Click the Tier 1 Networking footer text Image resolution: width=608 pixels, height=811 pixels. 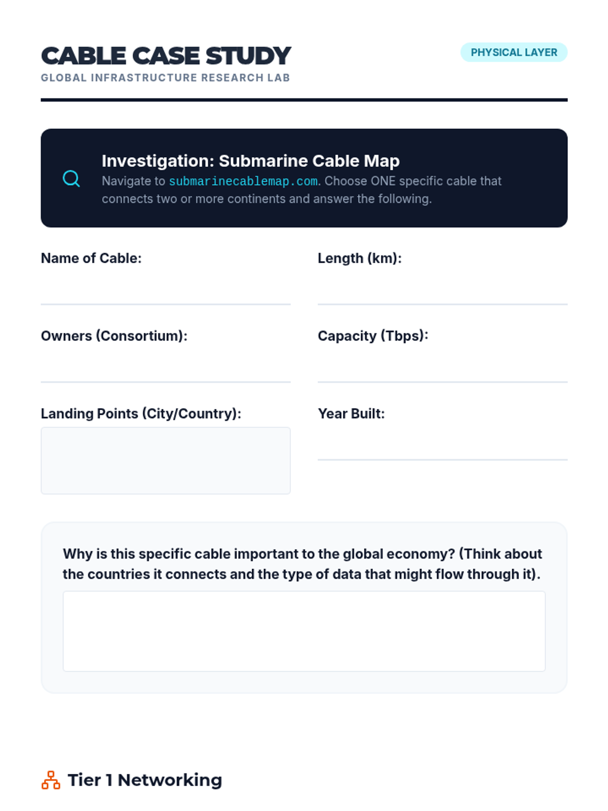[145, 780]
